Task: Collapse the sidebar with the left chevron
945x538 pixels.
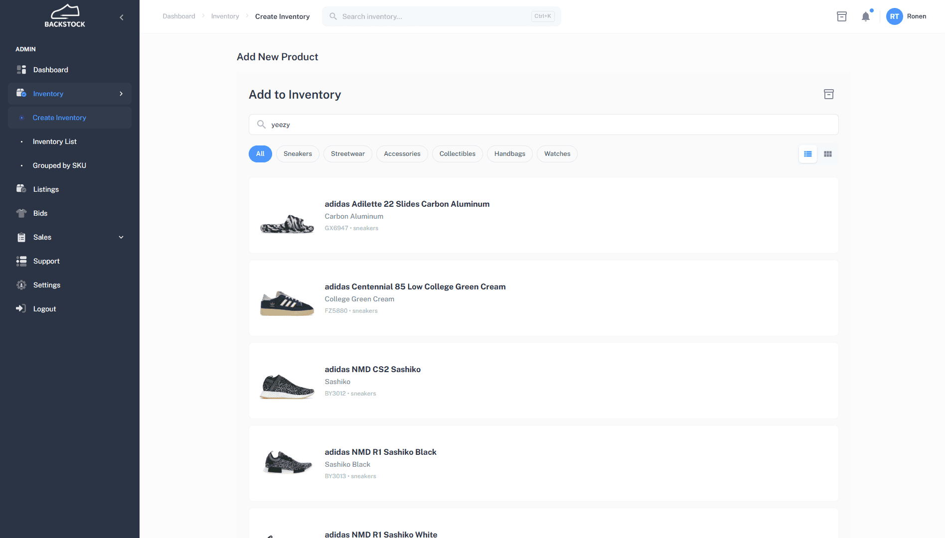Action: click(121, 16)
